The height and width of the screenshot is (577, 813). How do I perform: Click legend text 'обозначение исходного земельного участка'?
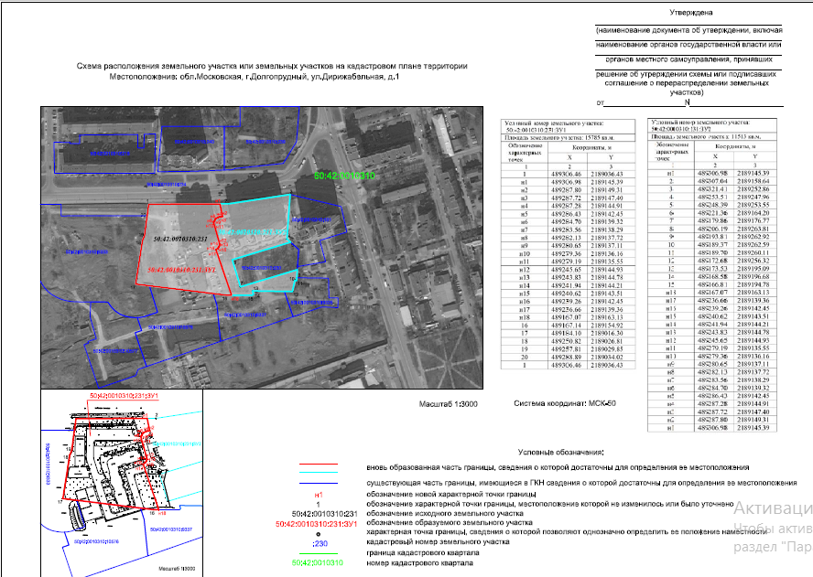coord(445,513)
